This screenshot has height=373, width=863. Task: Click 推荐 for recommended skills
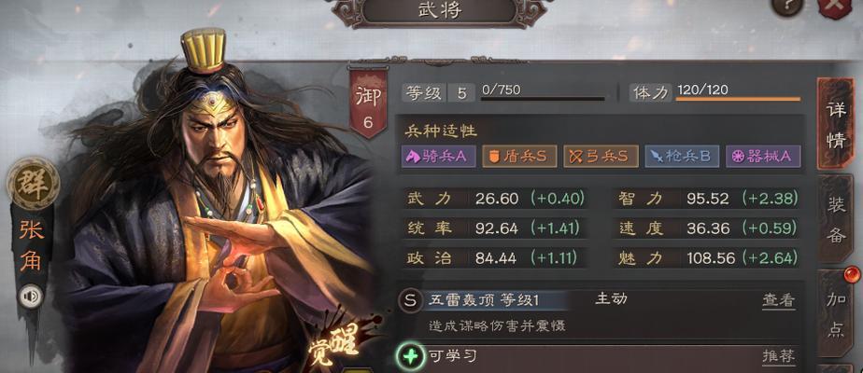pyautogui.click(x=778, y=356)
